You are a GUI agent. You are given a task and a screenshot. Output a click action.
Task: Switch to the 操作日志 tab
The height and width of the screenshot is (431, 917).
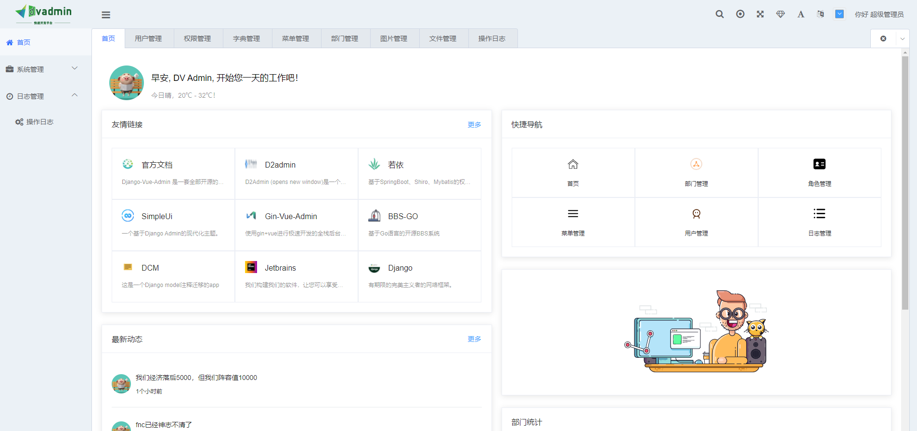tap(492, 39)
